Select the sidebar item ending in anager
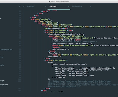The height and width of the screenshot is (97, 118). pos(2,81)
